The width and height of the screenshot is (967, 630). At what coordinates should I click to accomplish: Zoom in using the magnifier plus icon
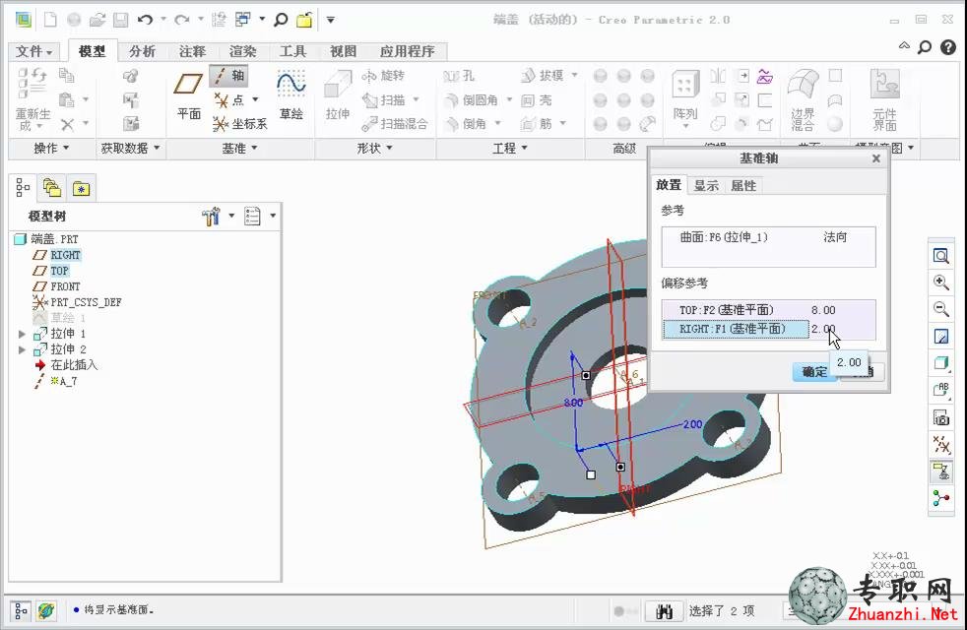(x=941, y=283)
